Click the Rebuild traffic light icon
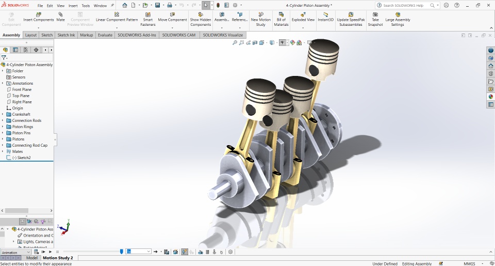Screen dimensions: 495x266 (218, 5)
